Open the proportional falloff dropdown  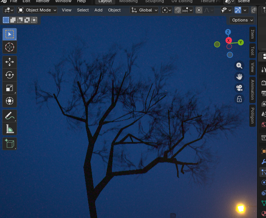tap(208, 10)
